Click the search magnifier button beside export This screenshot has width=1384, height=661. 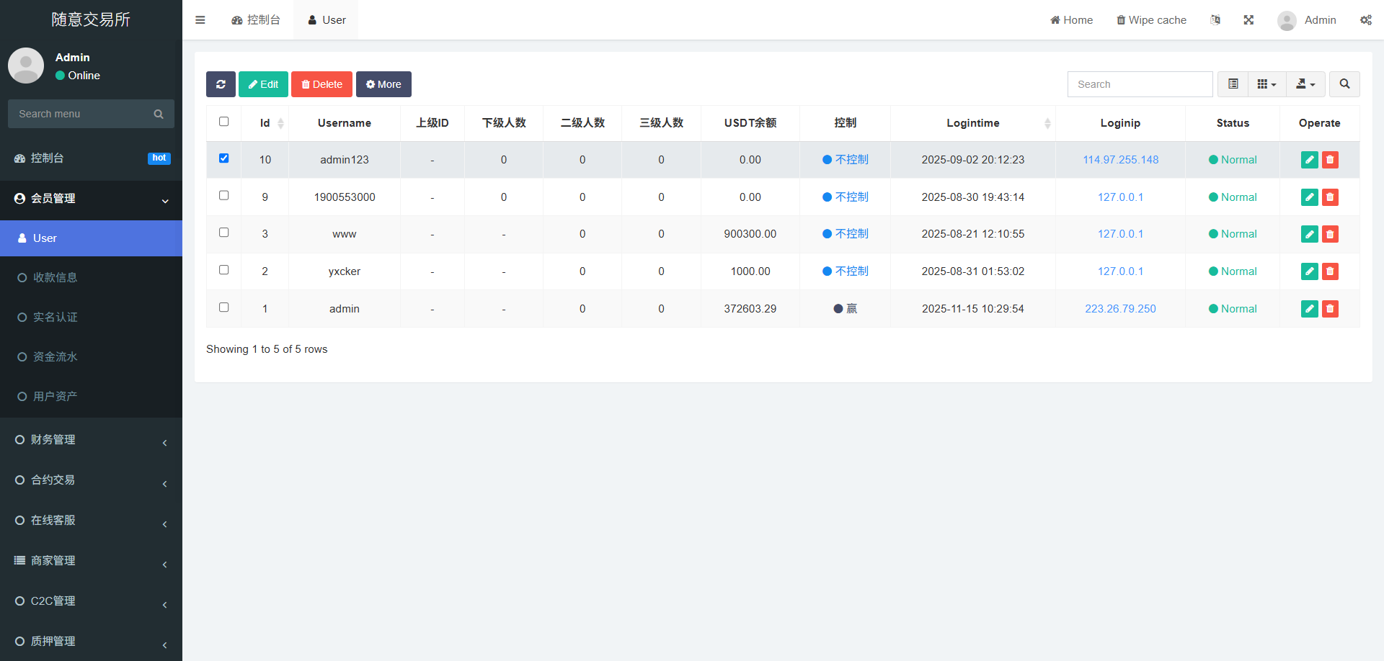(1344, 84)
